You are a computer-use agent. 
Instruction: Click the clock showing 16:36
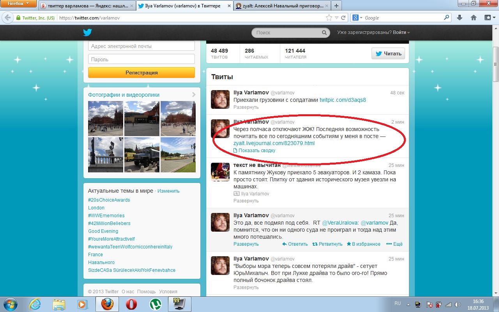click(x=478, y=301)
